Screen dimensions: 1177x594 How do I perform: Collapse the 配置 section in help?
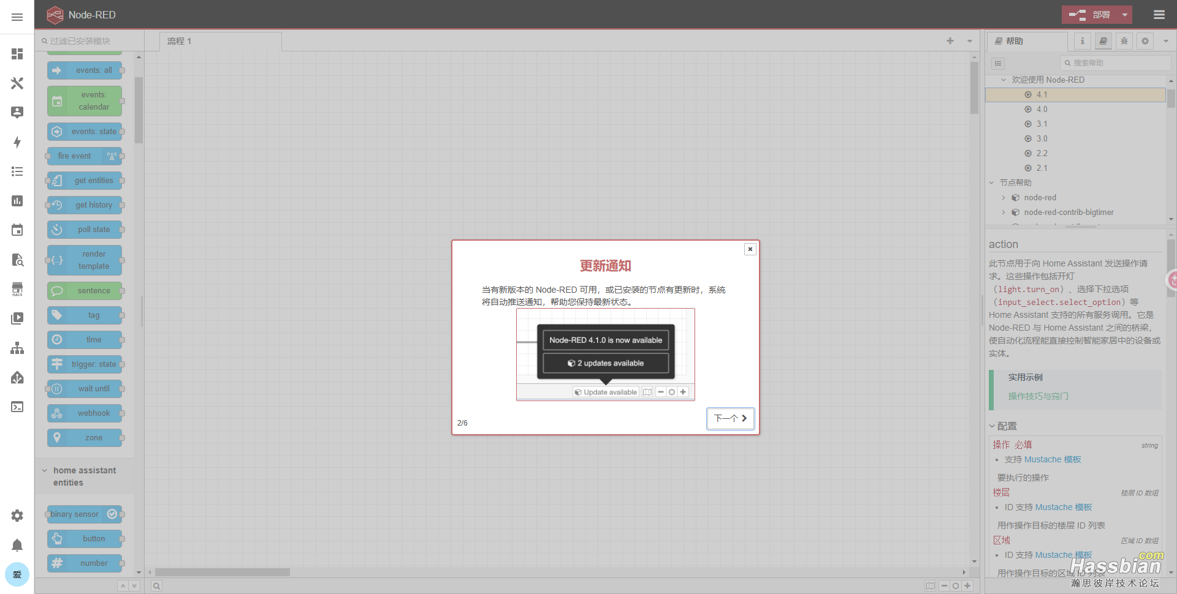click(x=992, y=426)
